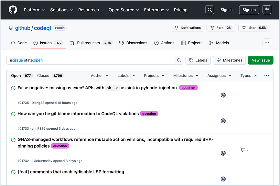280x186 pixels.
Task: Open the three-dot overflow menu in repo tabs
Action: (x=267, y=43)
